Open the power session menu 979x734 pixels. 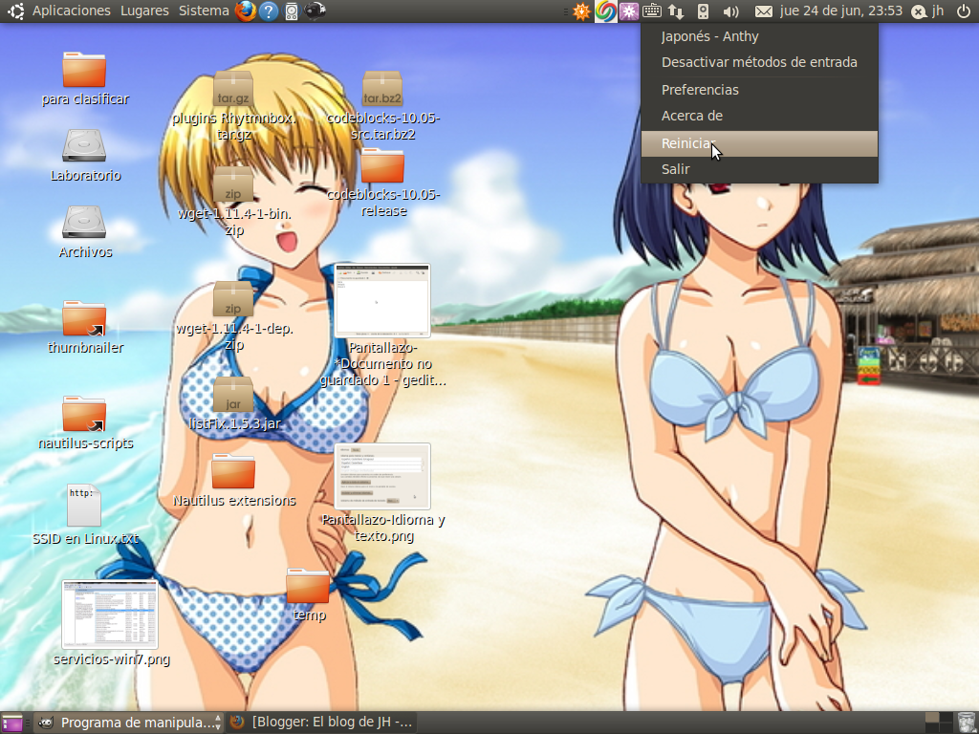pos(964,11)
